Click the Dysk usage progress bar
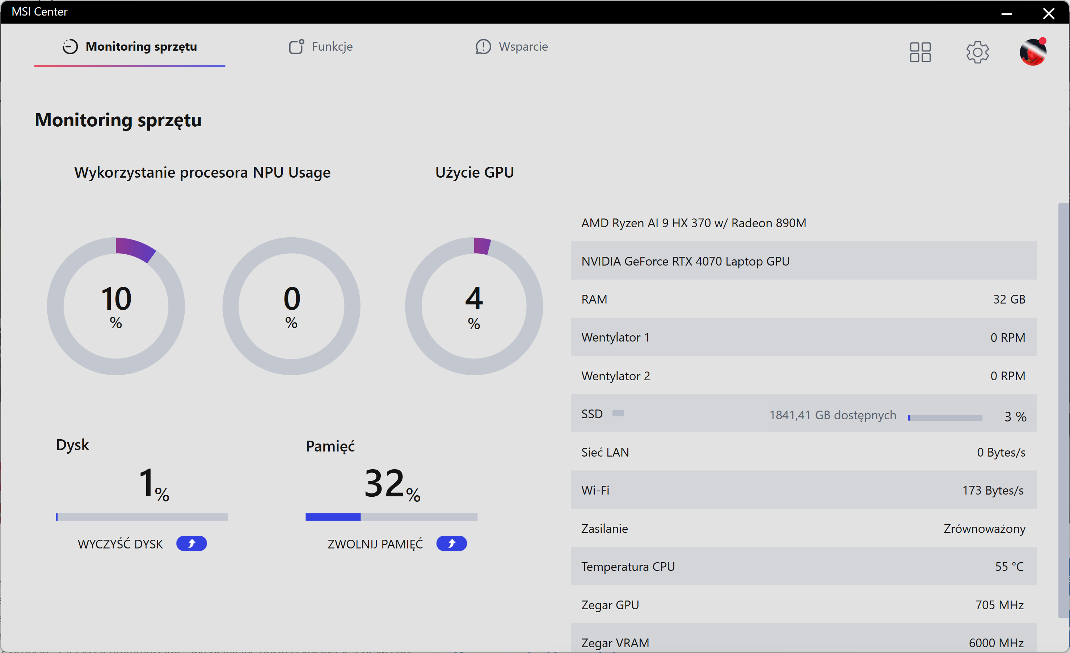The width and height of the screenshot is (1070, 653). pos(142,517)
